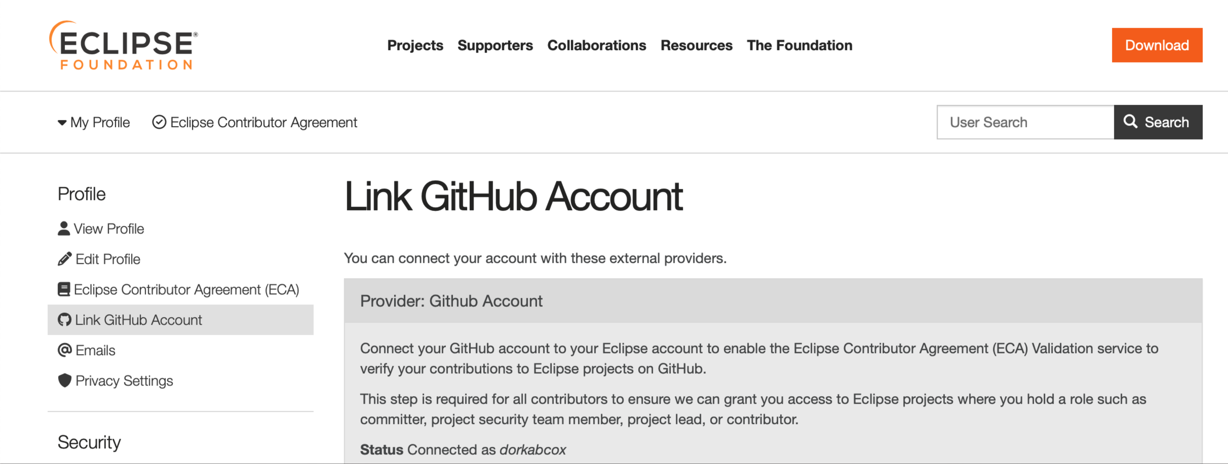Click the Eclipse Foundation logo
Image resolution: width=1228 pixels, height=464 pixels.
coord(123,45)
